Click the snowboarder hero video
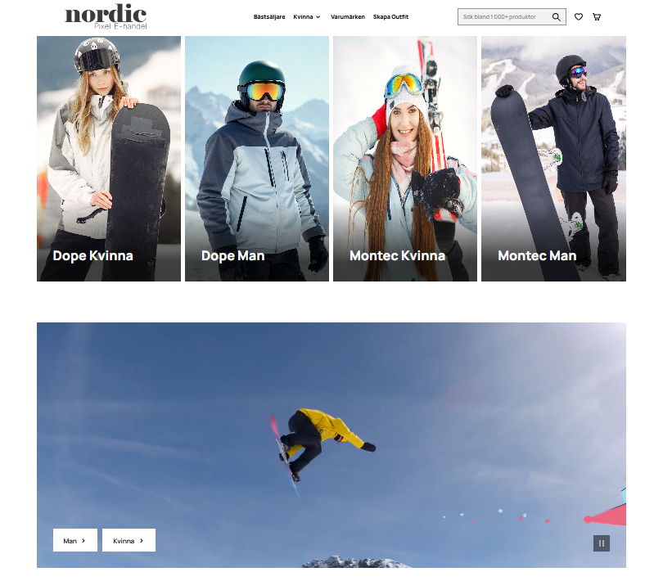Image resolution: width=654 pixels, height=581 pixels. click(x=332, y=444)
